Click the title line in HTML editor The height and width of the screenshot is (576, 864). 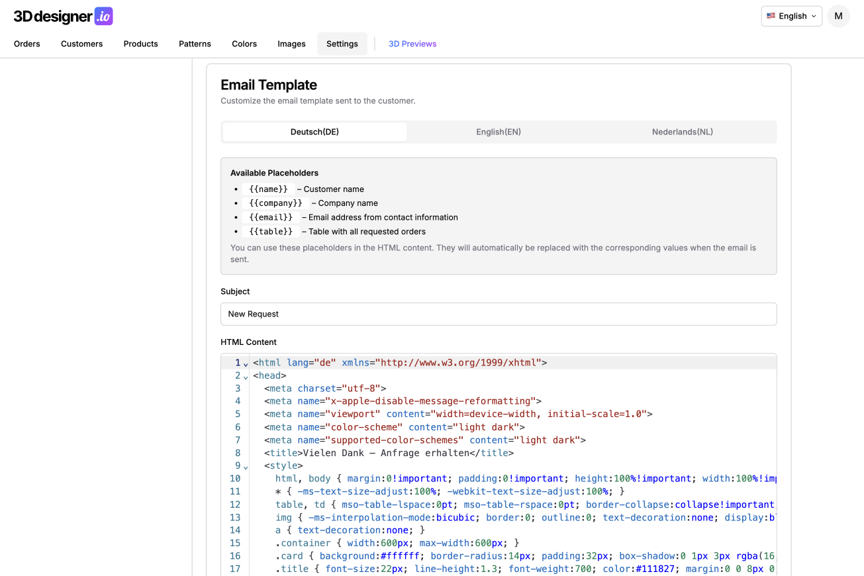click(389, 453)
